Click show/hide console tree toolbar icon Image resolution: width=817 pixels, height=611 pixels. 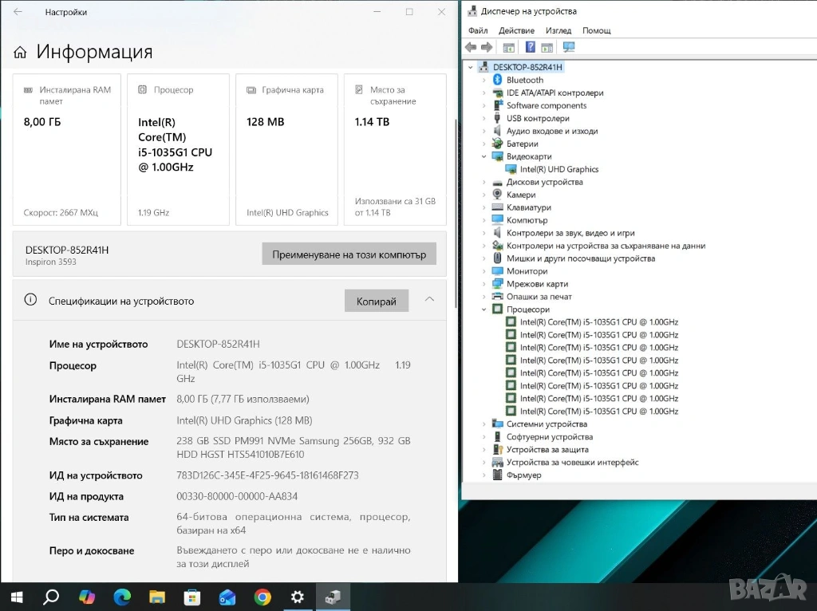click(x=509, y=47)
